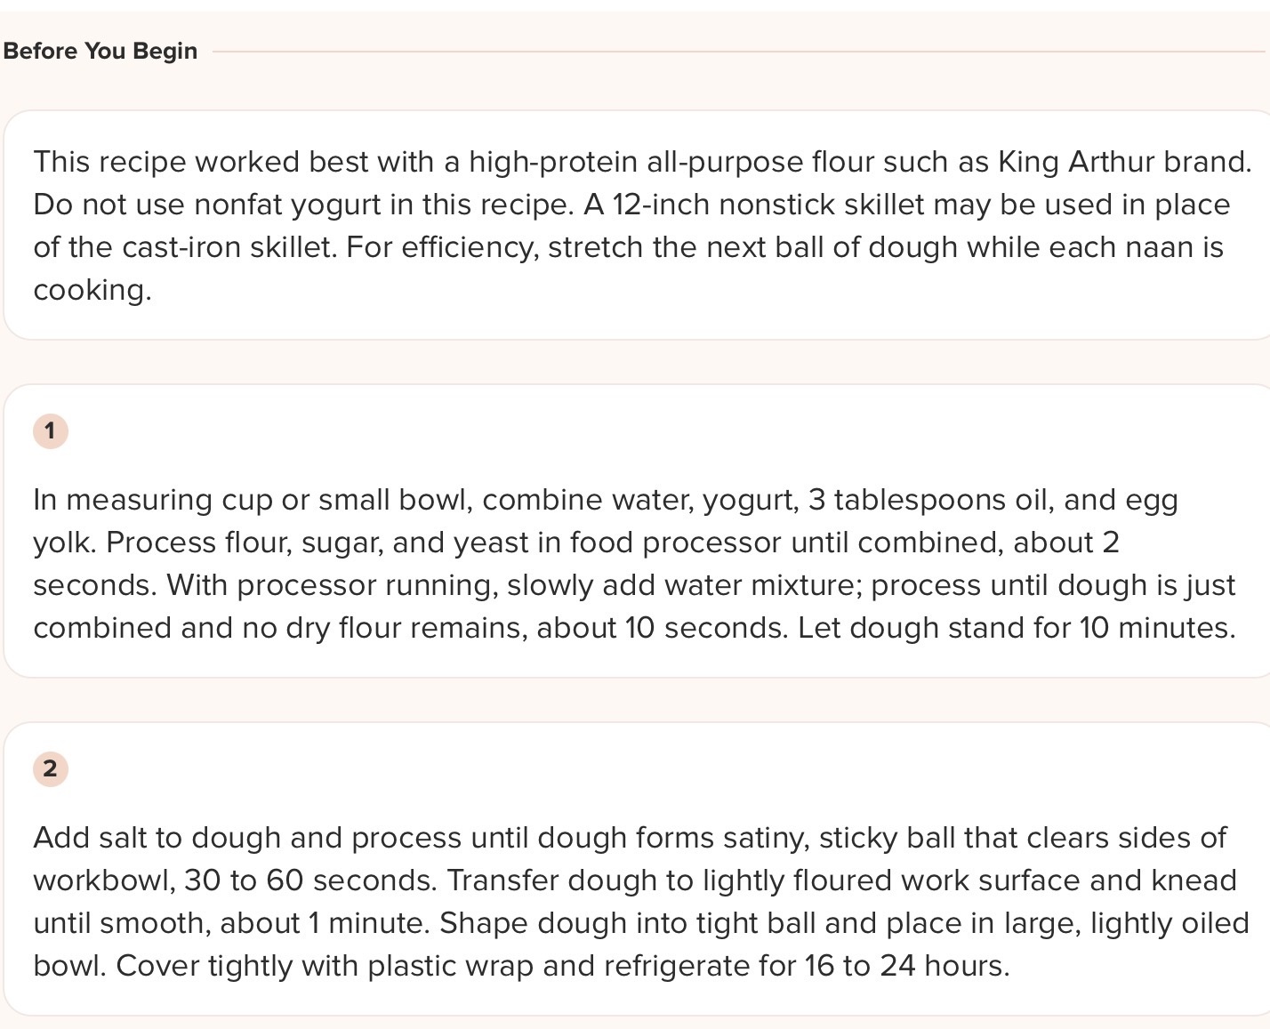Click the word cooking ending the note
Screen dimensions: 1270x1029
point(91,290)
